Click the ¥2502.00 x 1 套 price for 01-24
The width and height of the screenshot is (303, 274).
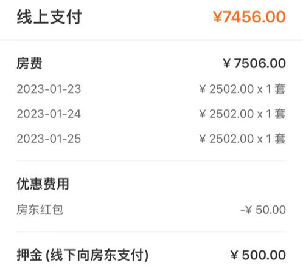242,114
